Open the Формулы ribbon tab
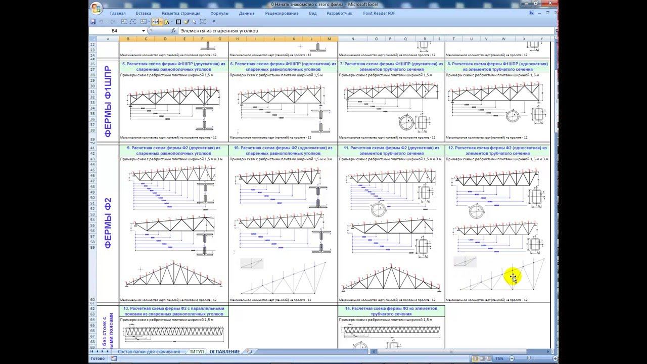The width and height of the screenshot is (647, 364). (219, 13)
